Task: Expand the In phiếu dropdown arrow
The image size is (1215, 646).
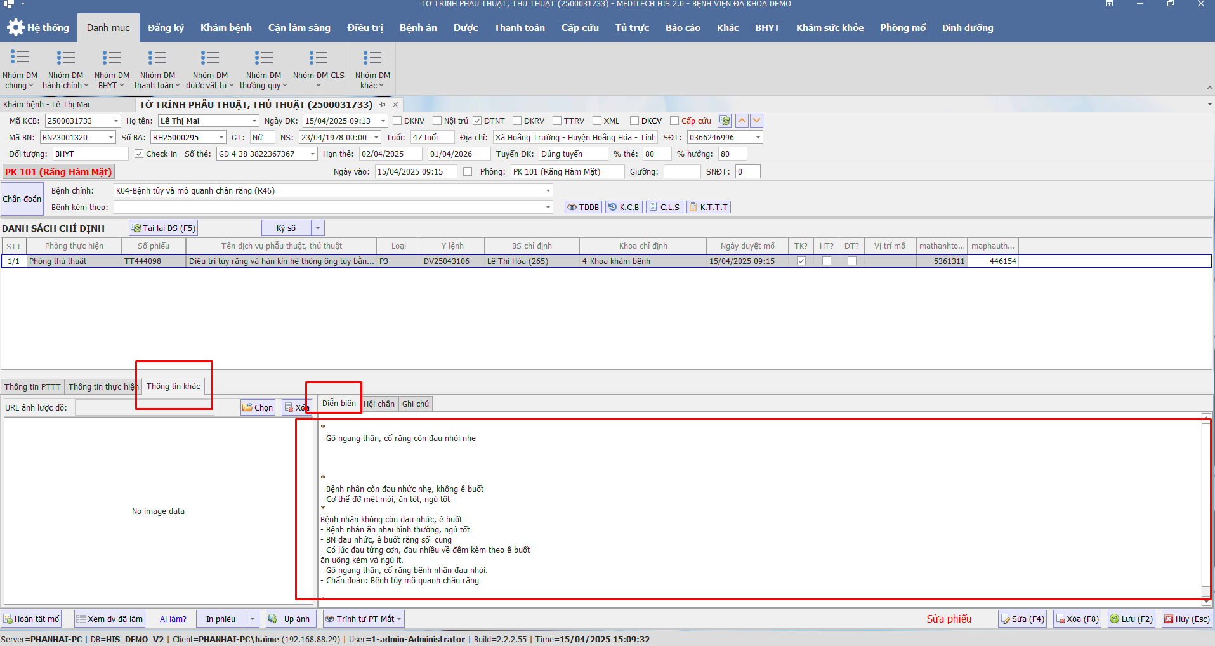Action: pyautogui.click(x=253, y=619)
